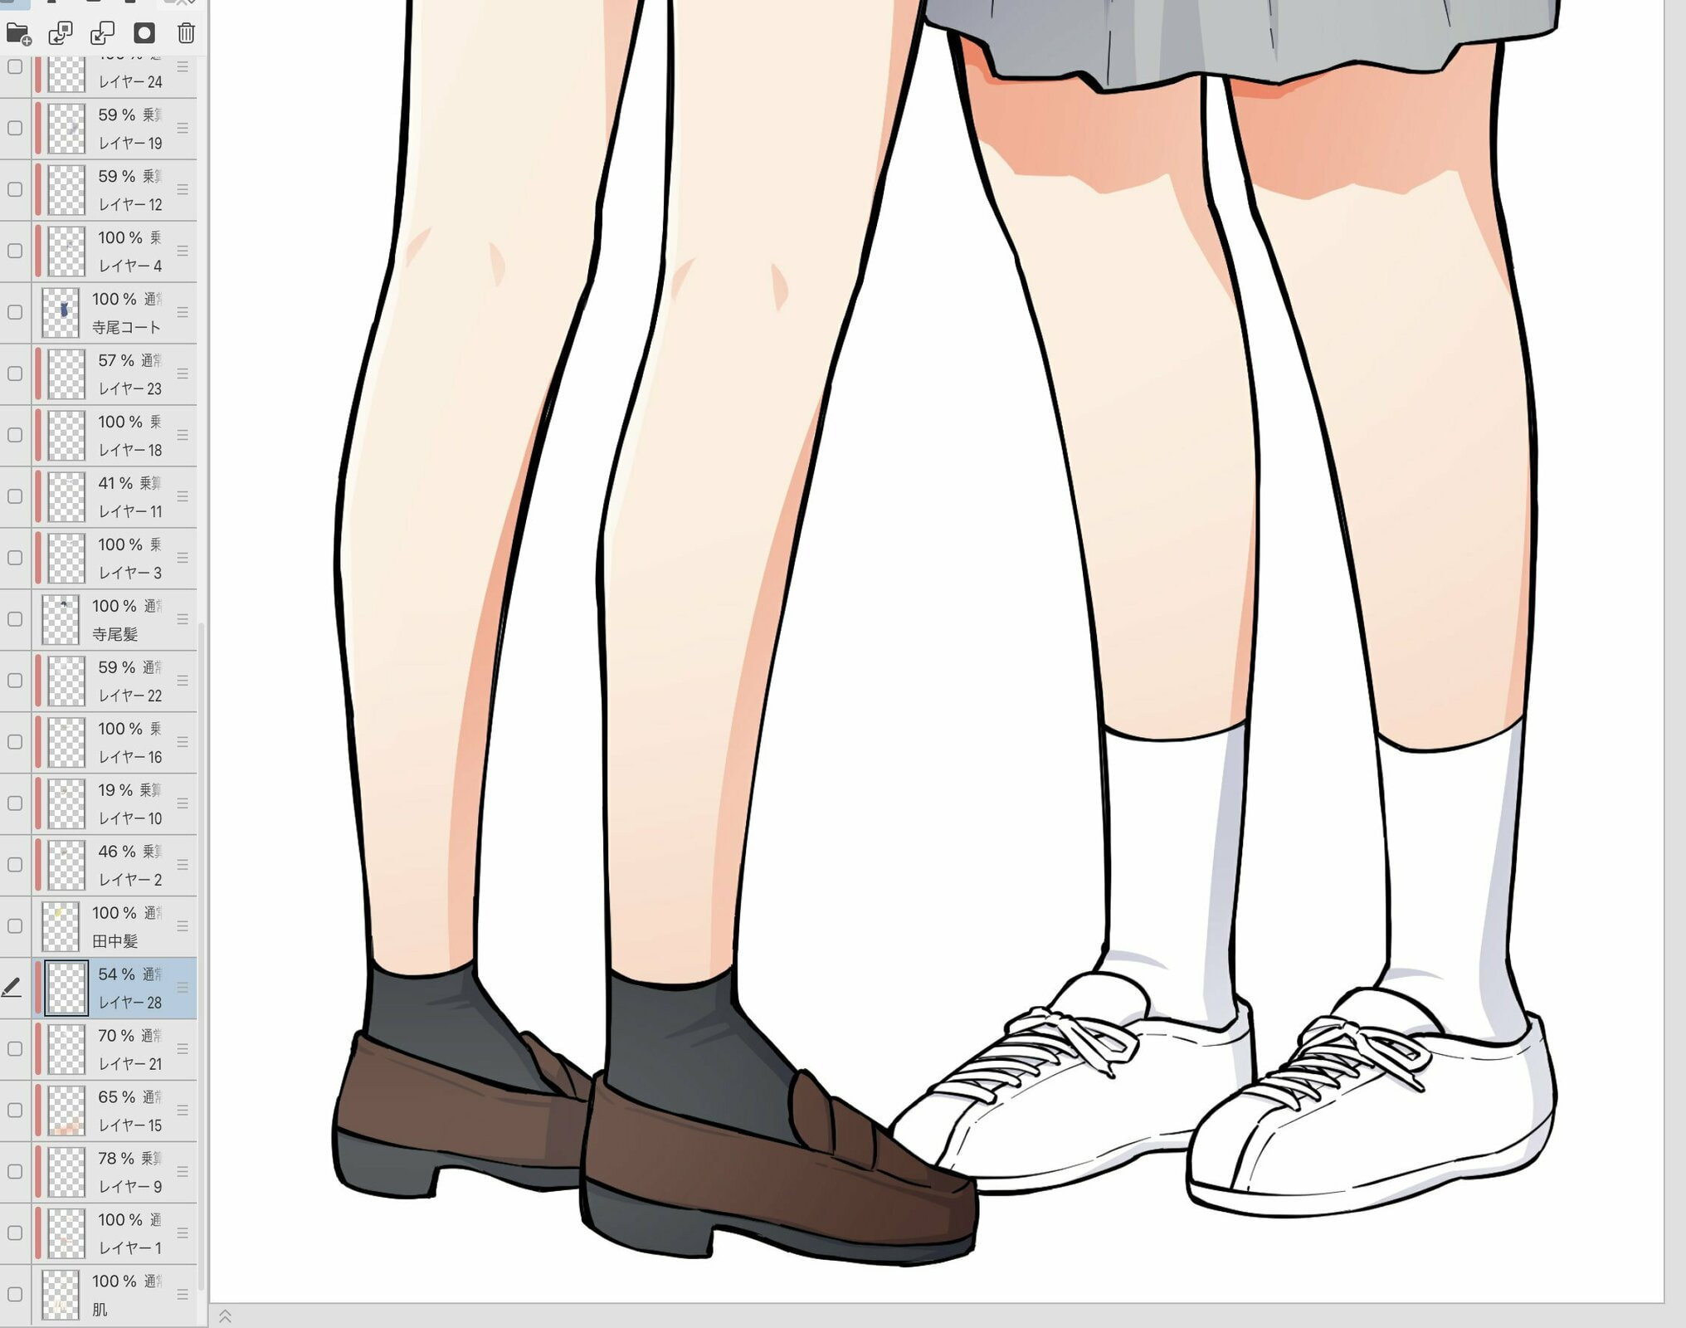The width and height of the screenshot is (1686, 1328).
Task: Select the レイヤー 15 layer thumbnail
Action: (66, 1111)
